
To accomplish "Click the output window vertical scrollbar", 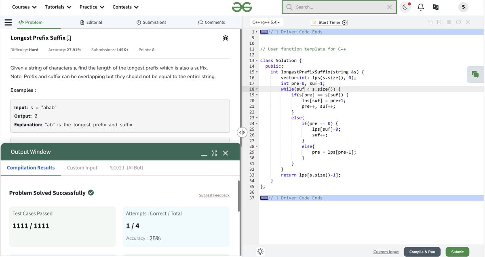I will point(239,196).
